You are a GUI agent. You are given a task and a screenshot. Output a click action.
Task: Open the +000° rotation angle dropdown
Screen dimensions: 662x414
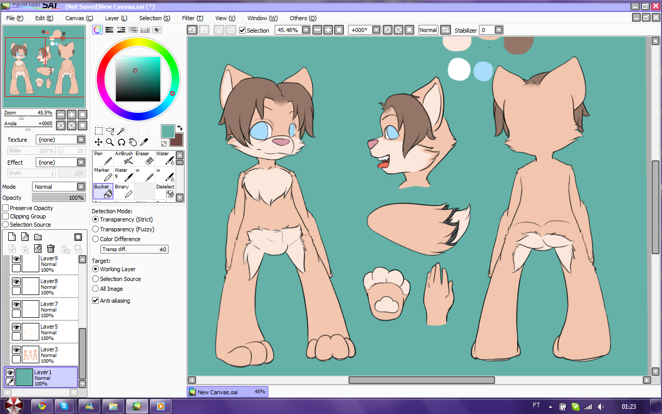point(377,30)
